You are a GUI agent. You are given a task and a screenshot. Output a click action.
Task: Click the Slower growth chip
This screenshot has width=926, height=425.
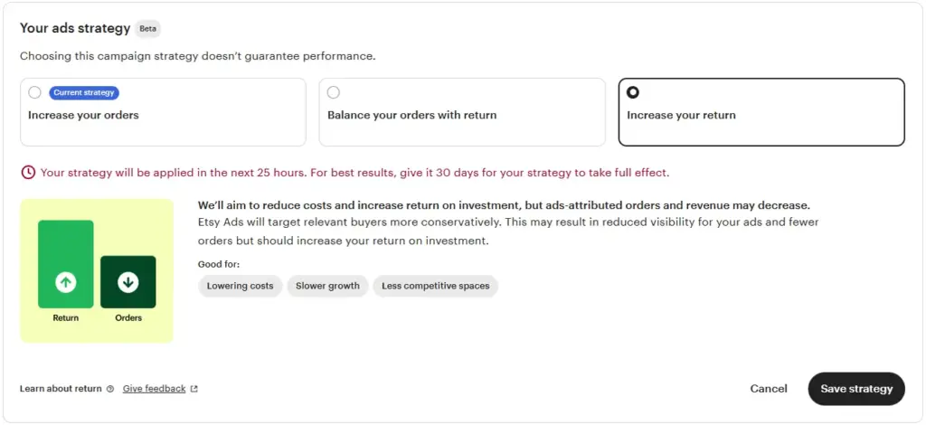point(327,286)
